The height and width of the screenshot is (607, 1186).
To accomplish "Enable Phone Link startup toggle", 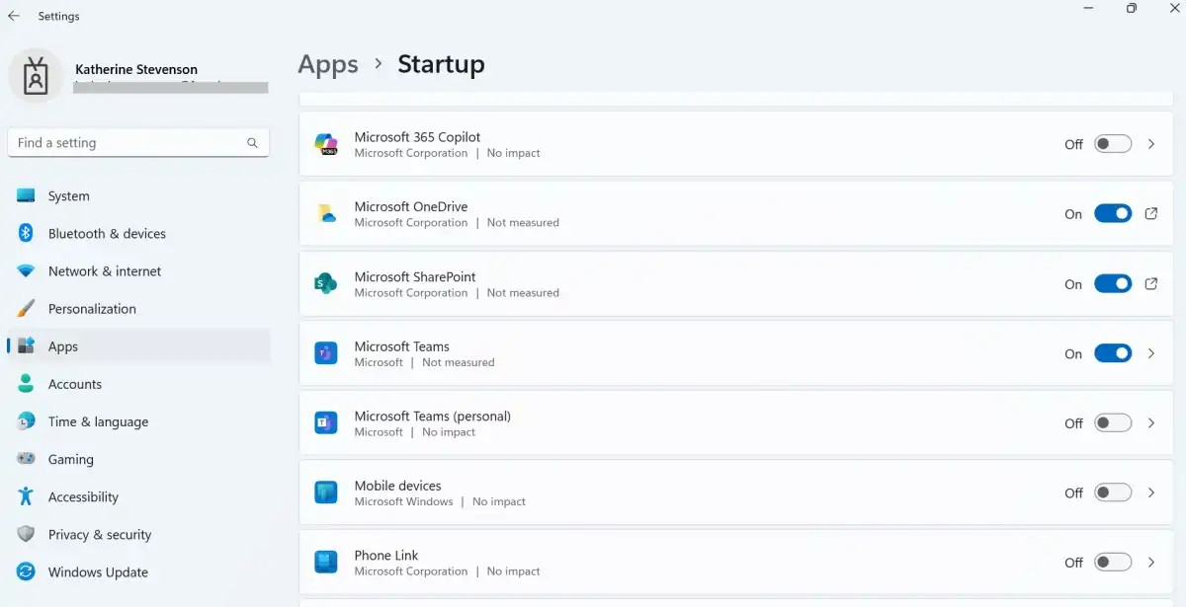I will coord(1112,563).
